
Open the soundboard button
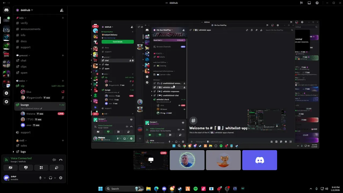point(57,168)
